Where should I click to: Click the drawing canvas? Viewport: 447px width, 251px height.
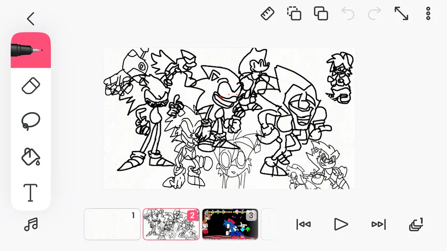pos(229,119)
